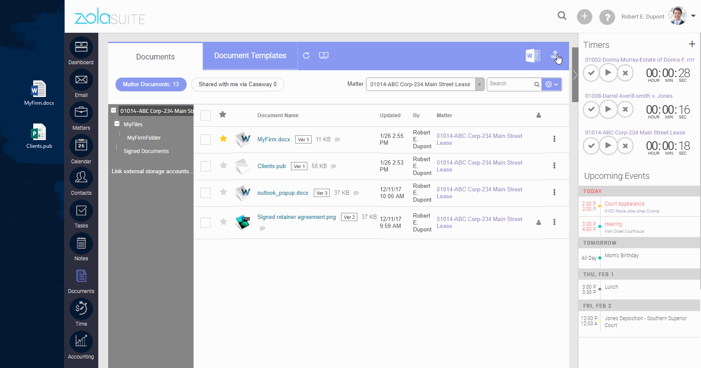Screen dimensions: 701x368
Task: Open the outlook_popup.docx document link
Action: click(x=283, y=193)
